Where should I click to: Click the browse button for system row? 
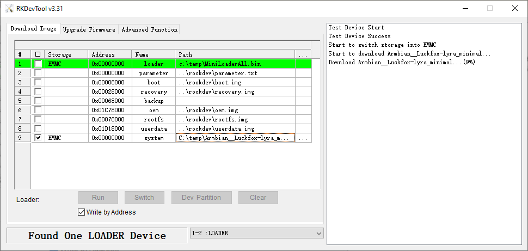[x=303, y=138]
